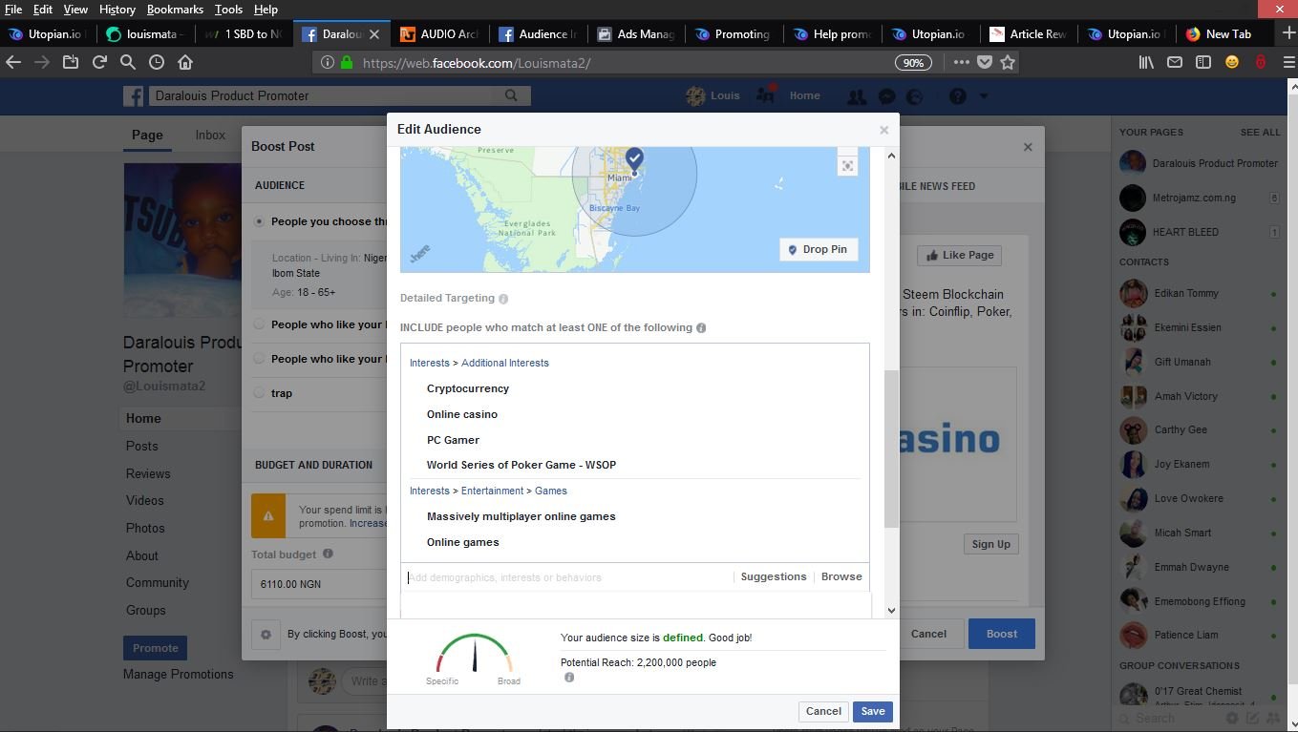Click the Games breadcrumb link
Screen dimensions: 1298x732
[551, 491]
